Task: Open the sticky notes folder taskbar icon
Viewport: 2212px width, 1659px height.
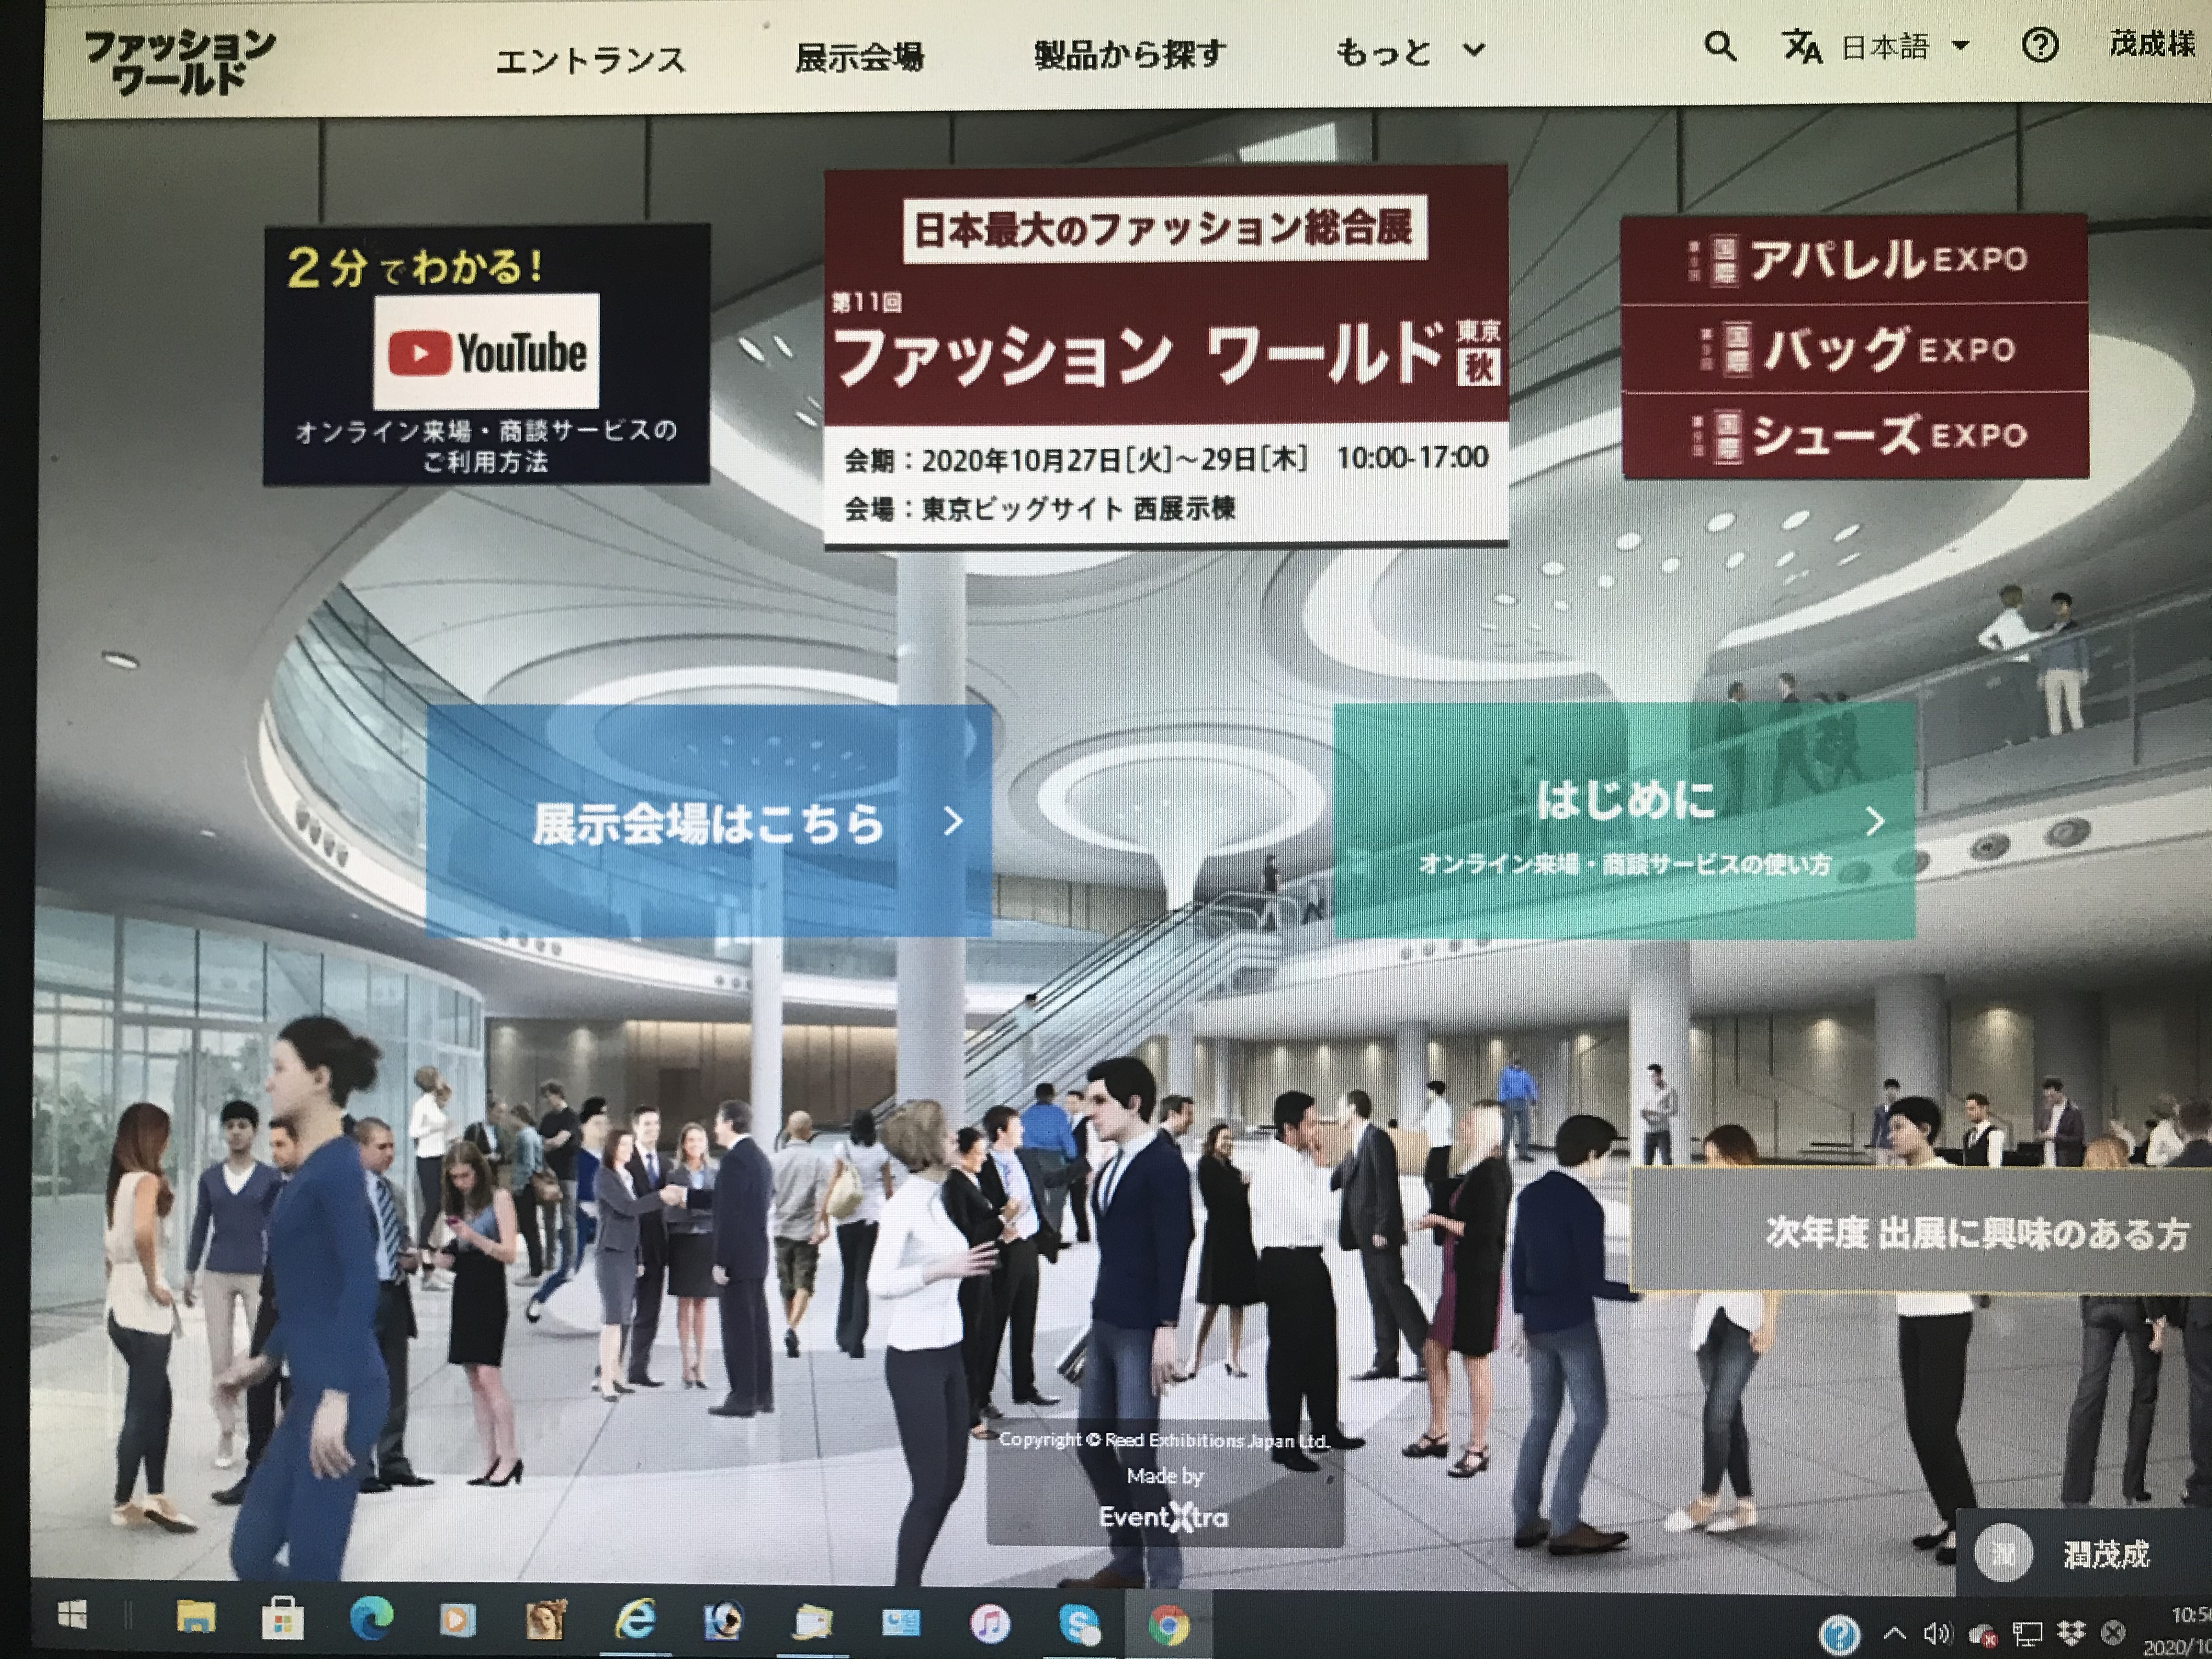Action: [812, 1622]
